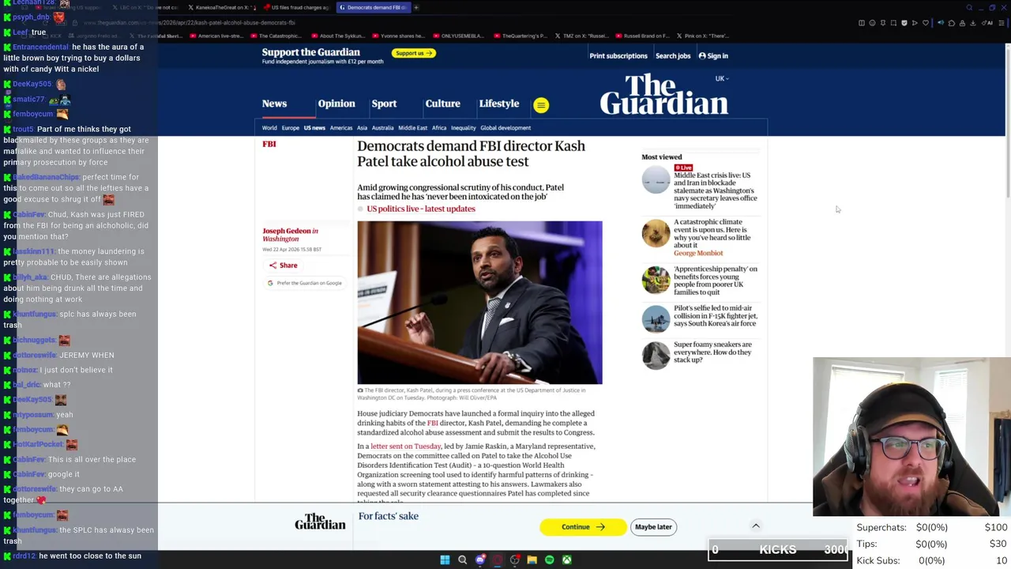This screenshot has width=1011, height=569.
Task: Click Print subscriptions link
Action: point(618,56)
